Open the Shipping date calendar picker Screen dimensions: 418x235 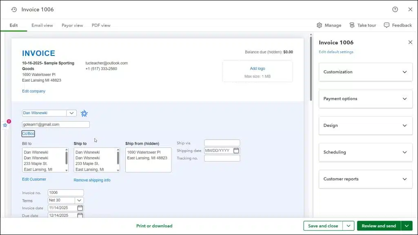click(236, 151)
